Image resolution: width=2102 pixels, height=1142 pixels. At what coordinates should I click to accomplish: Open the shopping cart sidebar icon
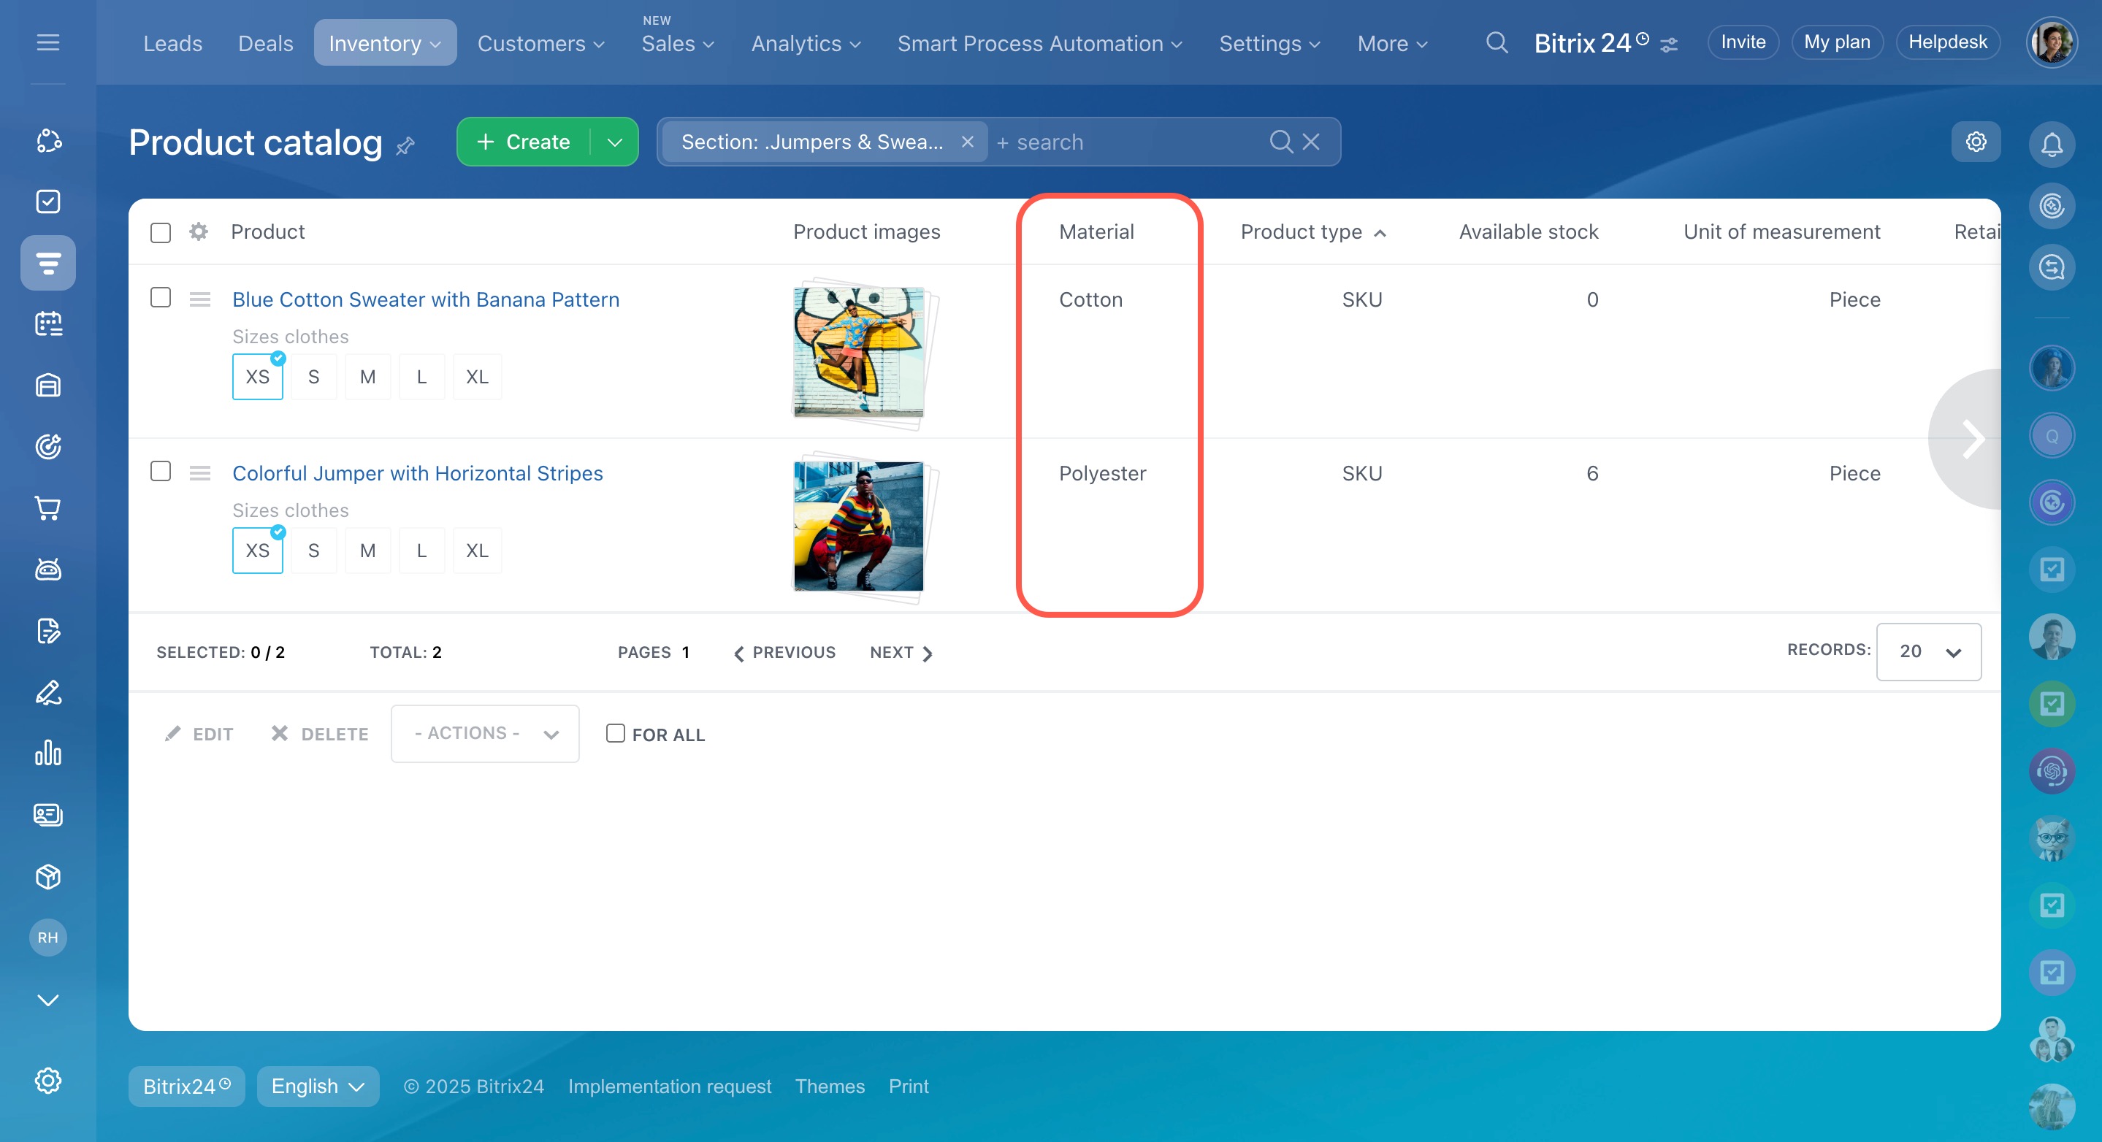(x=48, y=508)
